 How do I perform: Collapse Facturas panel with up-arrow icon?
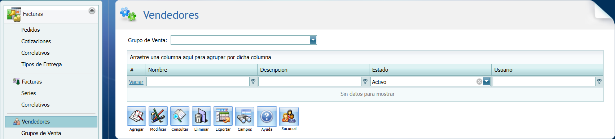[x=92, y=11]
